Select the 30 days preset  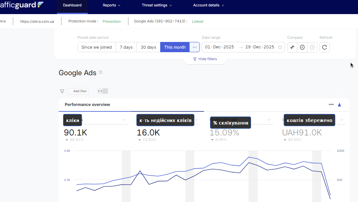point(148,47)
